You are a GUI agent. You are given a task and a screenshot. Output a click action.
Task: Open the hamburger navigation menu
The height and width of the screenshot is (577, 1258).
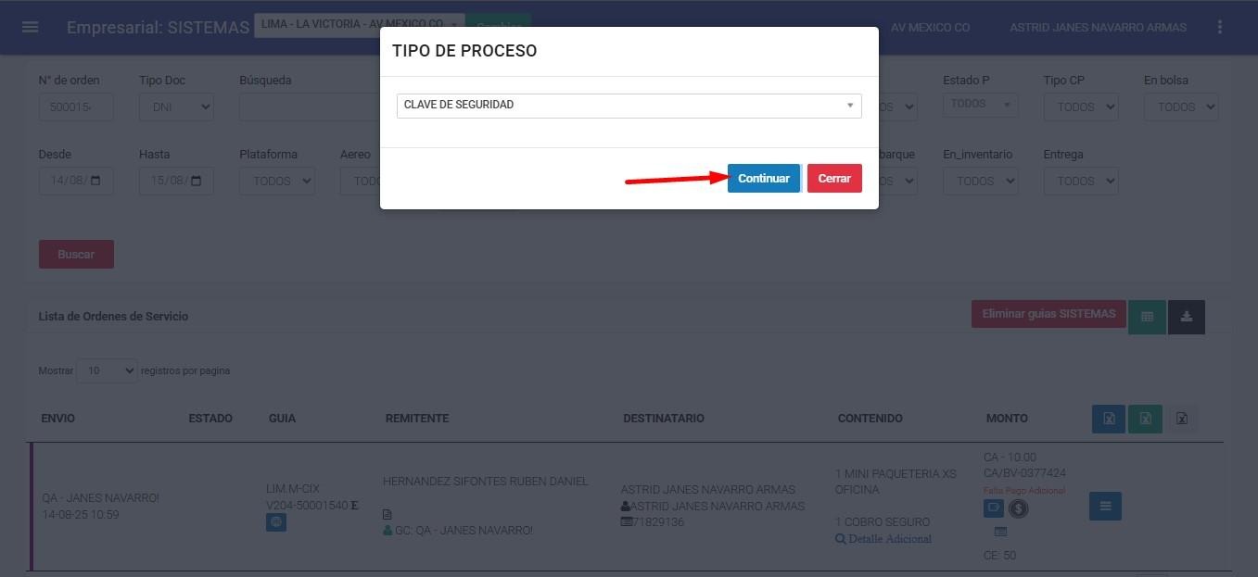[x=30, y=27]
